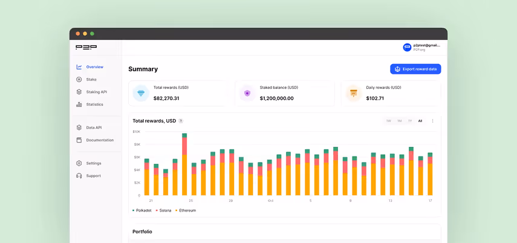
Task: Click the $102.71 daily rewards value
Action: [375, 99]
